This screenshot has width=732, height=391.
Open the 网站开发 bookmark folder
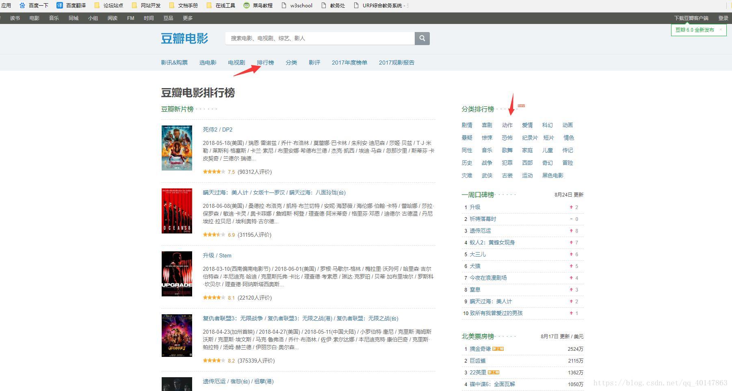[x=146, y=5]
